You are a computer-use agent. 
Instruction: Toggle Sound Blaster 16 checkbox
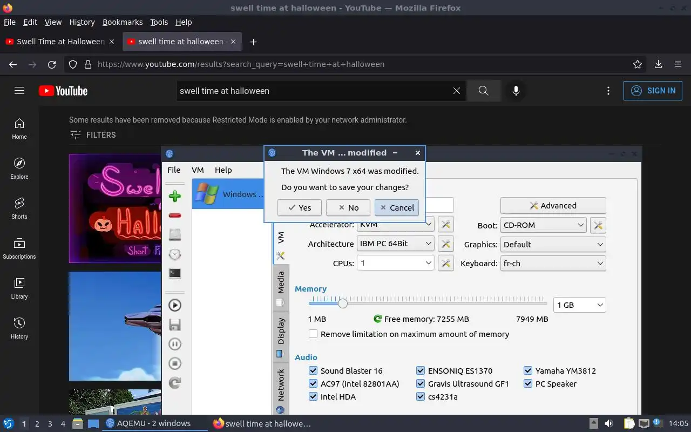tap(313, 370)
